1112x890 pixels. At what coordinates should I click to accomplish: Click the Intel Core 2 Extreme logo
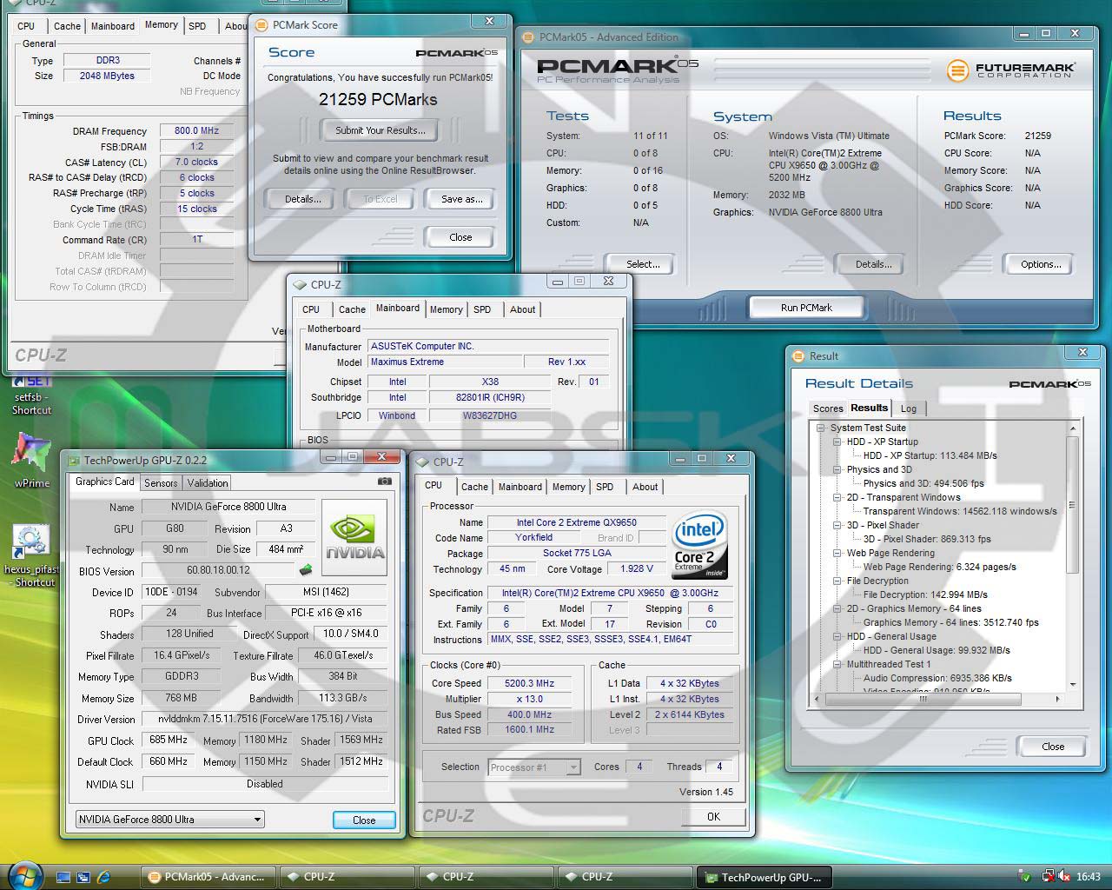700,547
